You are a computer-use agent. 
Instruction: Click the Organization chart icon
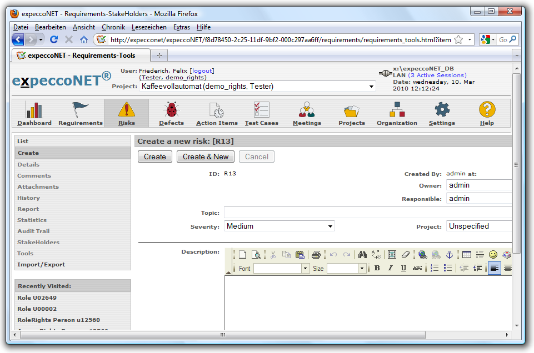pyautogui.click(x=397, y=110)
